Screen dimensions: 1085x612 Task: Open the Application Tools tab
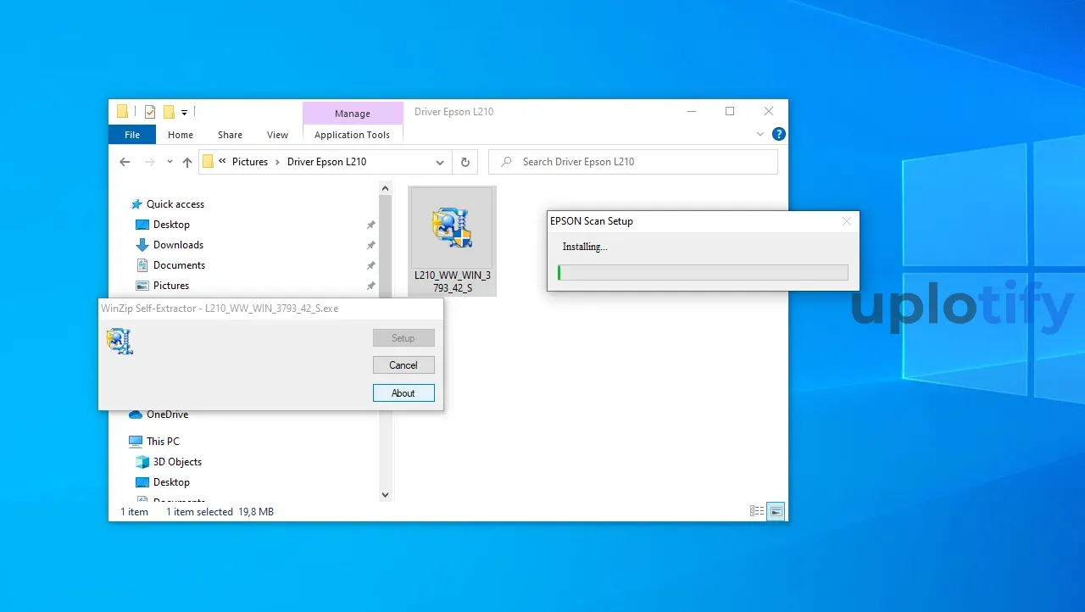352,135
